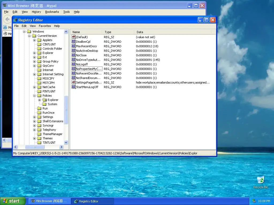
Task: Click the NoDriveTypeAutoRun value icon
Action: point(73,60)
